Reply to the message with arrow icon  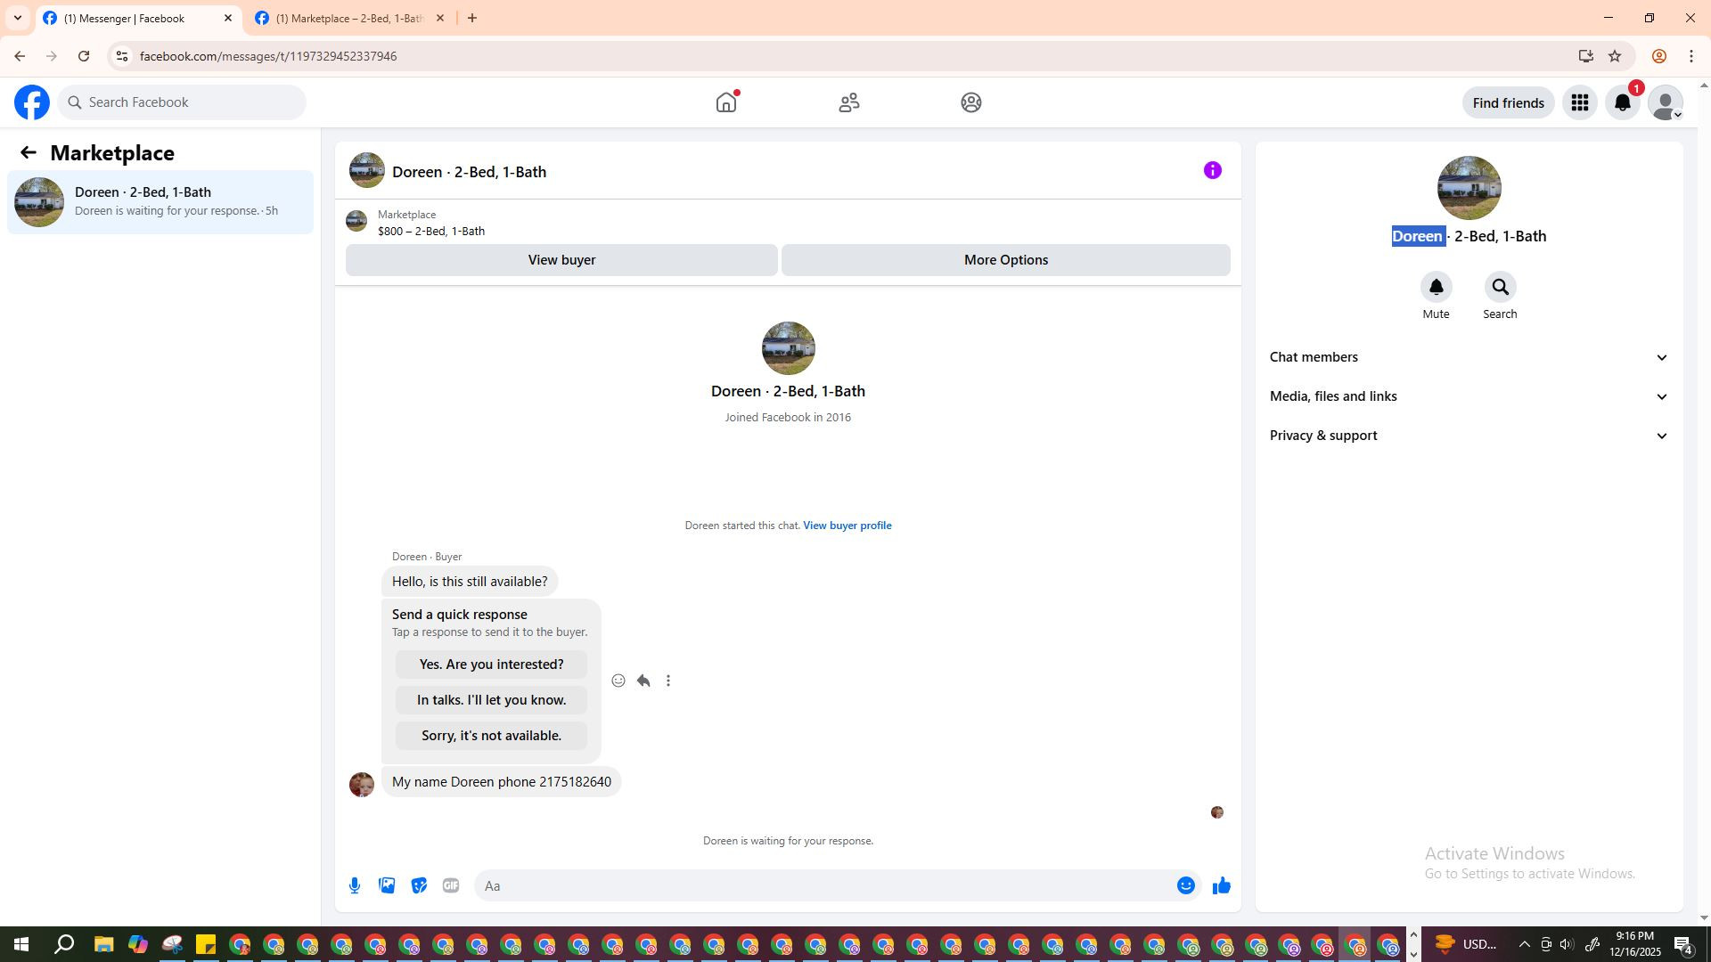tap(643, 681)
